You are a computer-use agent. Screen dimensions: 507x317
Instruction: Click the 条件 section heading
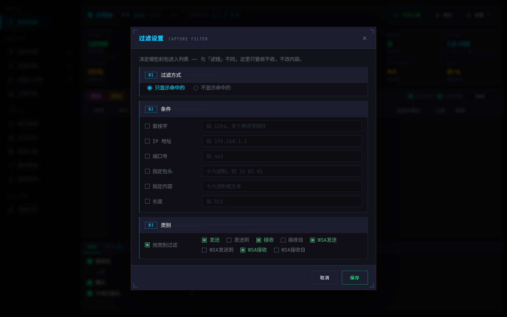(166, 109)
